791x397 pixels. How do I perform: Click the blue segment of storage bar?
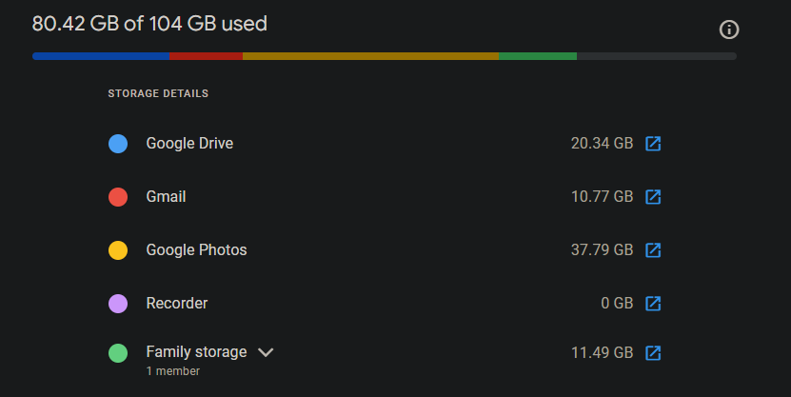100,56
